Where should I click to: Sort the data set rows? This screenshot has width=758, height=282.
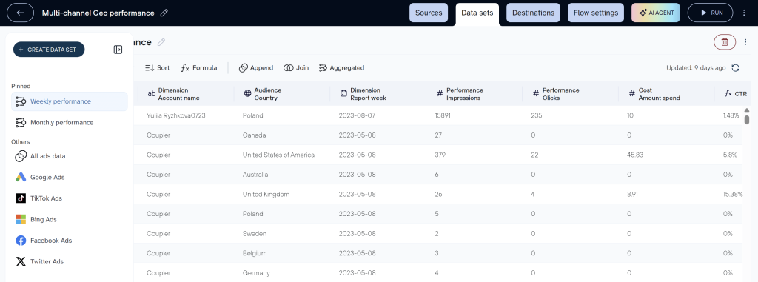coord(158,67)
